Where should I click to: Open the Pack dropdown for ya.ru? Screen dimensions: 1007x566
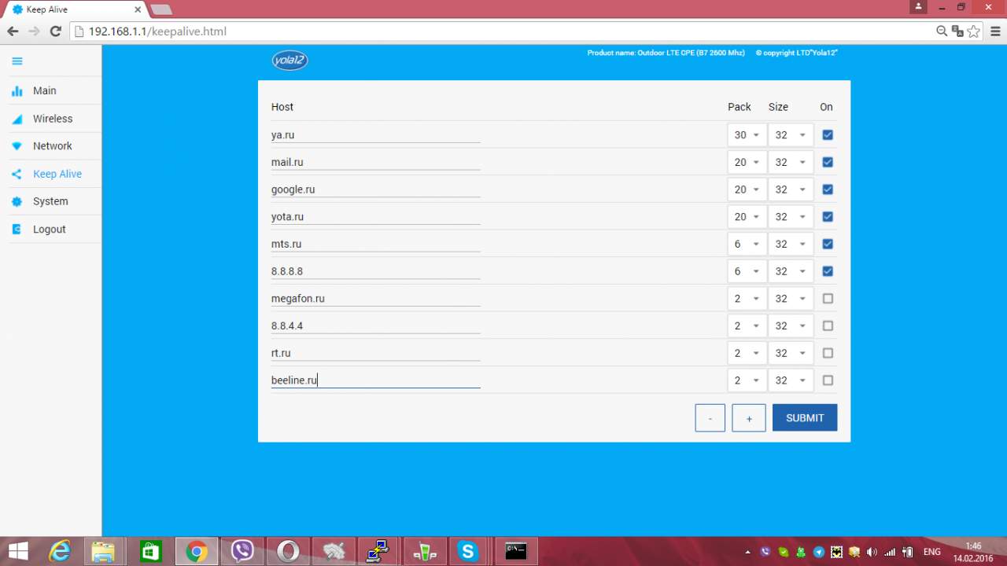tap(747, 135)
